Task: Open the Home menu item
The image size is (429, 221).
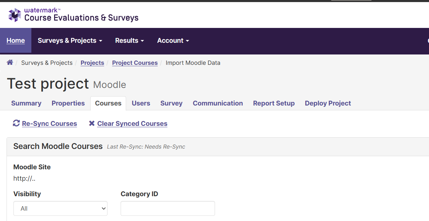Action: (x=16, y=40)
